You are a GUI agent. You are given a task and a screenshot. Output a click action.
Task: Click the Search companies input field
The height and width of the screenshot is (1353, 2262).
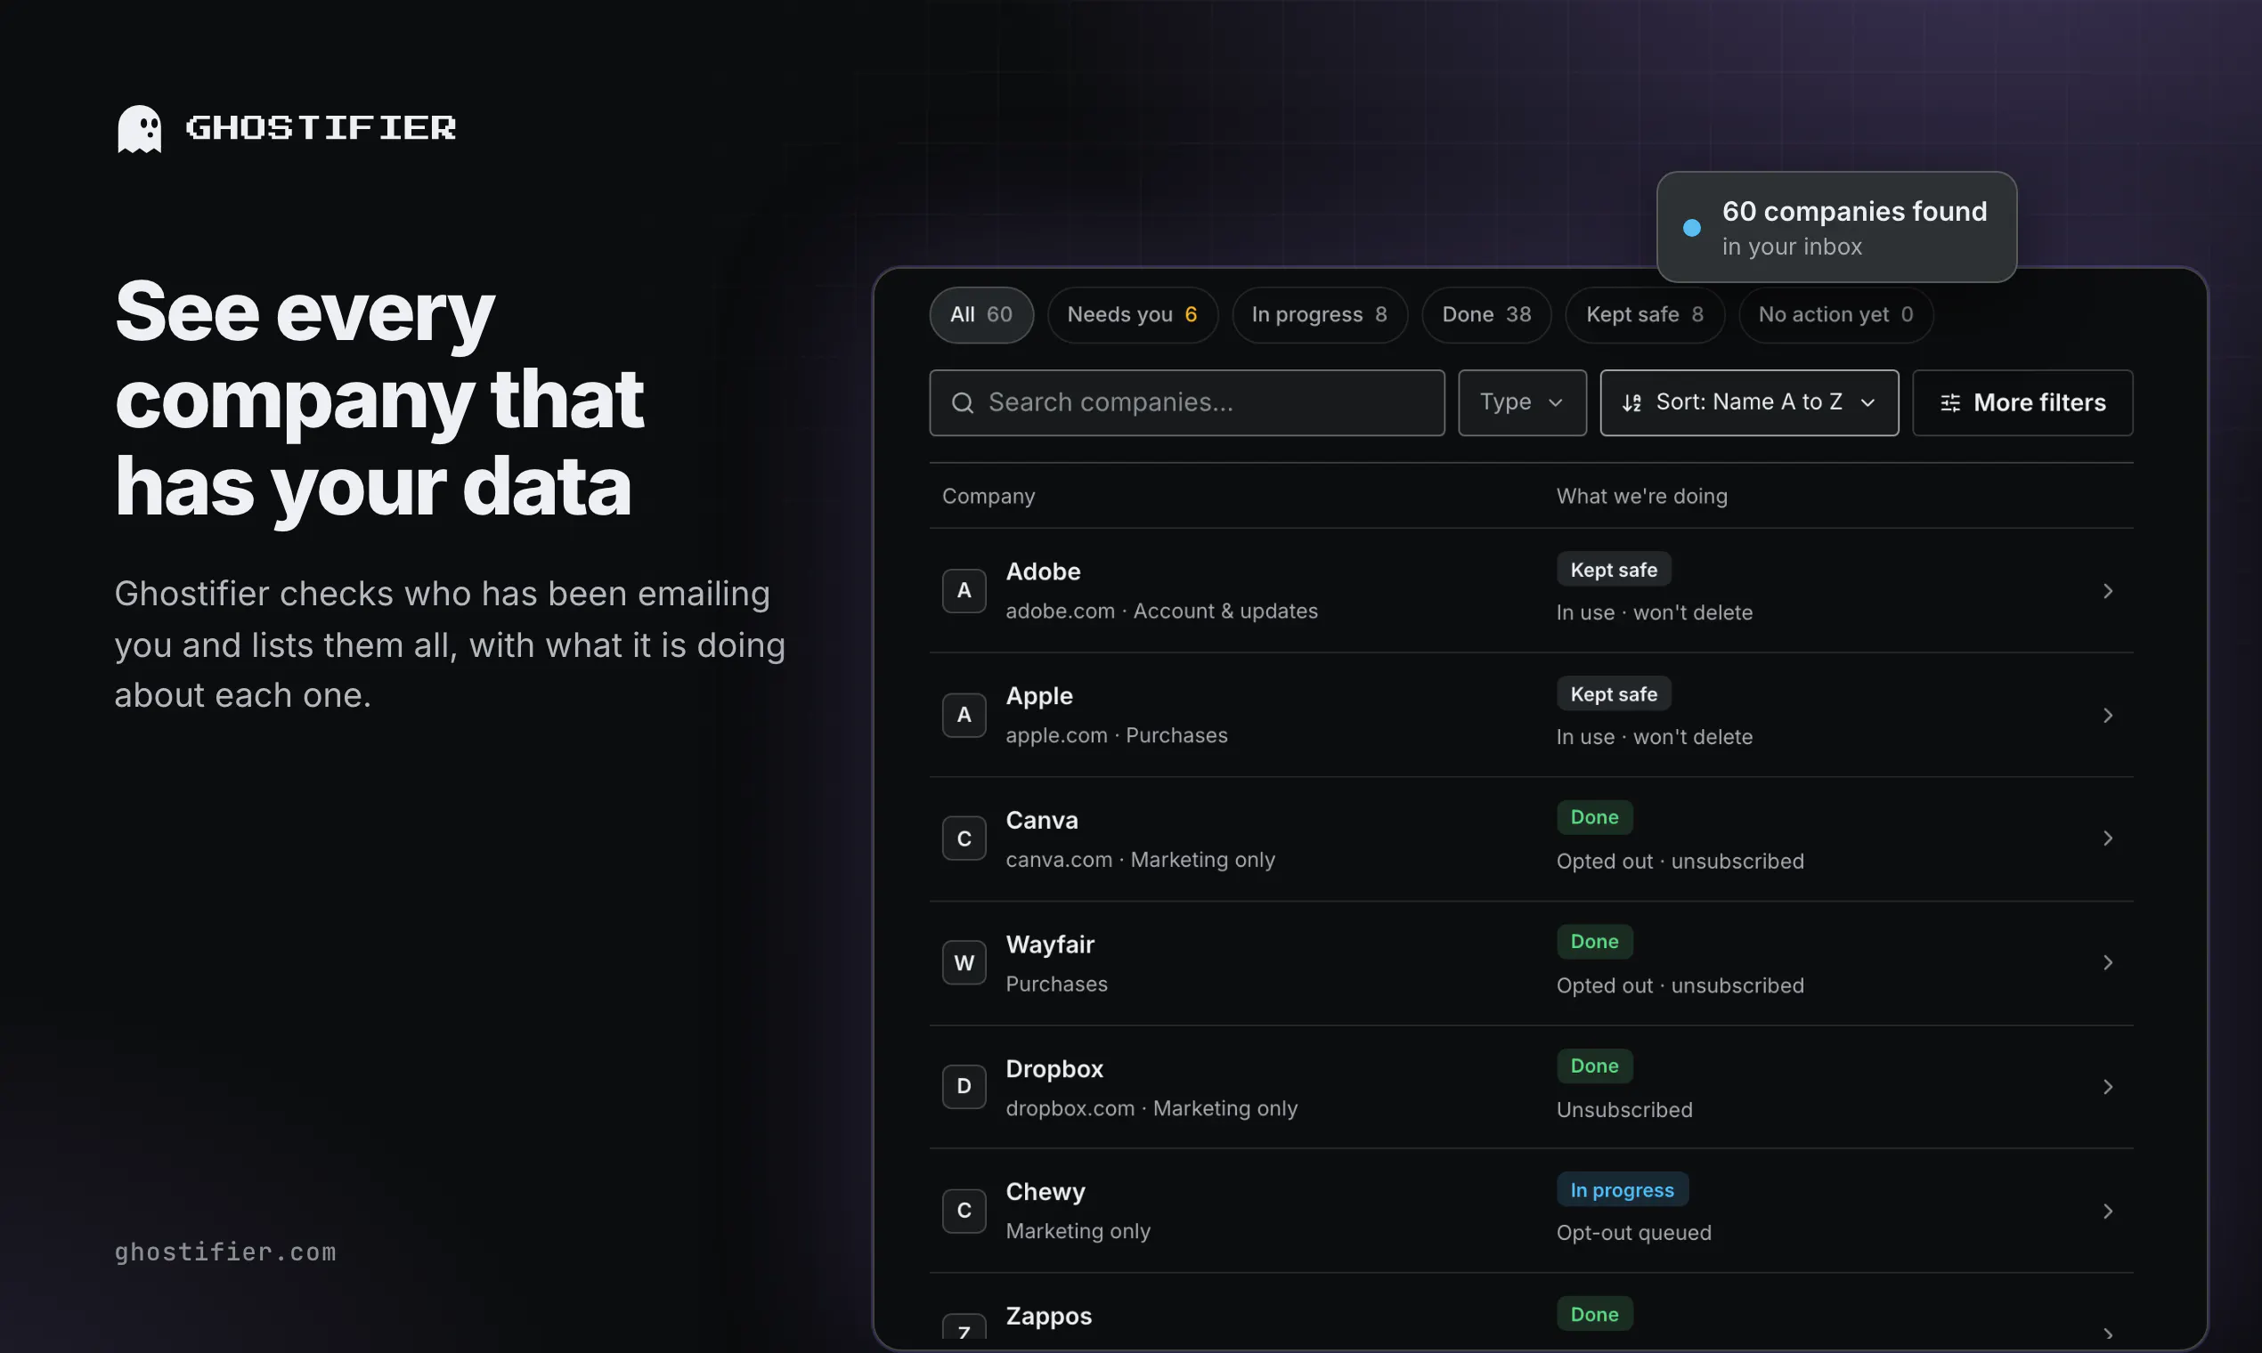point(1186,403)
